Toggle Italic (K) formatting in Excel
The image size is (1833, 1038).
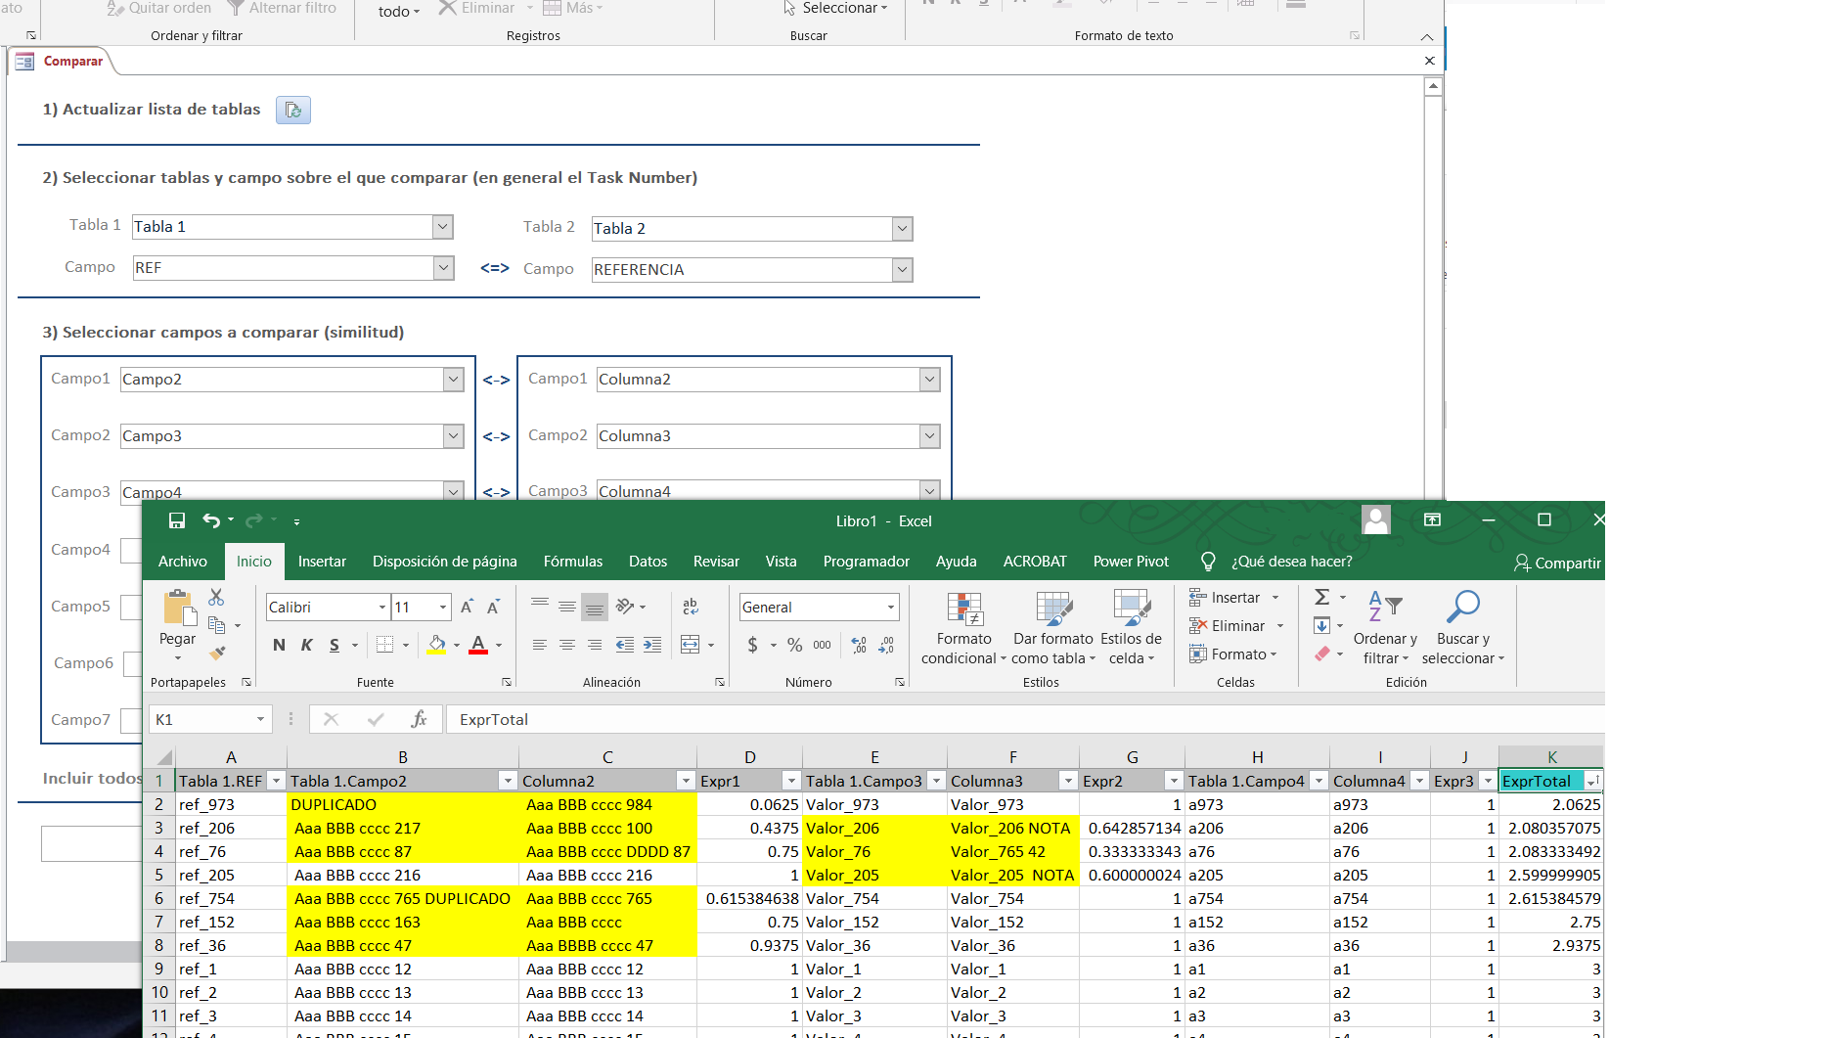point(306,645)
